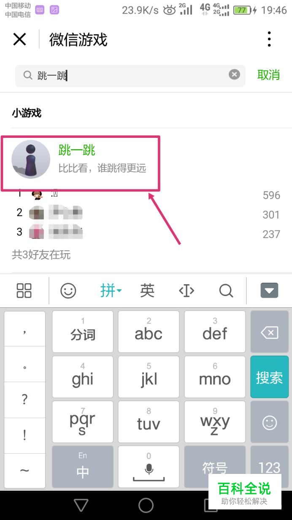This screenshot has width=292, height=520.
Task: Clear the search text with the round X icon
Action: click(x=234, y=75)
